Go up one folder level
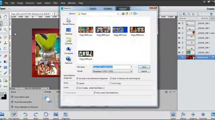The height and width of the screenshot is (120, 215). (x=127, y=14)
